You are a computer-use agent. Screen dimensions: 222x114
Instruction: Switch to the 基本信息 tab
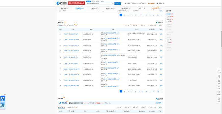[x=64, y=8]
